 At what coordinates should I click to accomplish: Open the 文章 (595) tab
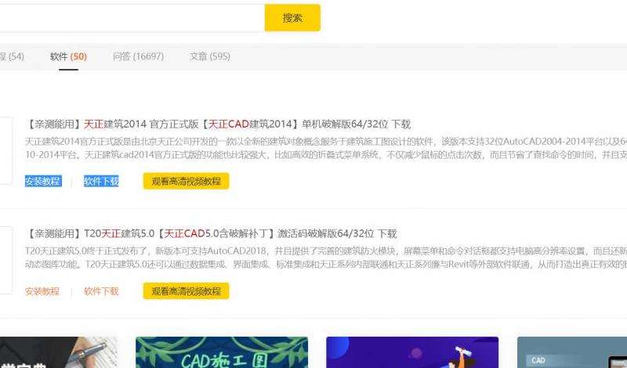coord(210,56)
